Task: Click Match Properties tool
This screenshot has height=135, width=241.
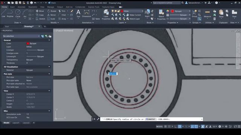Action: point(161,15)
